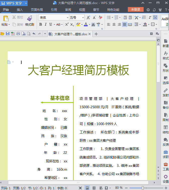Screen dimensions: 169x190
Task: Add a new document tab with plus button
Action: 96,34
